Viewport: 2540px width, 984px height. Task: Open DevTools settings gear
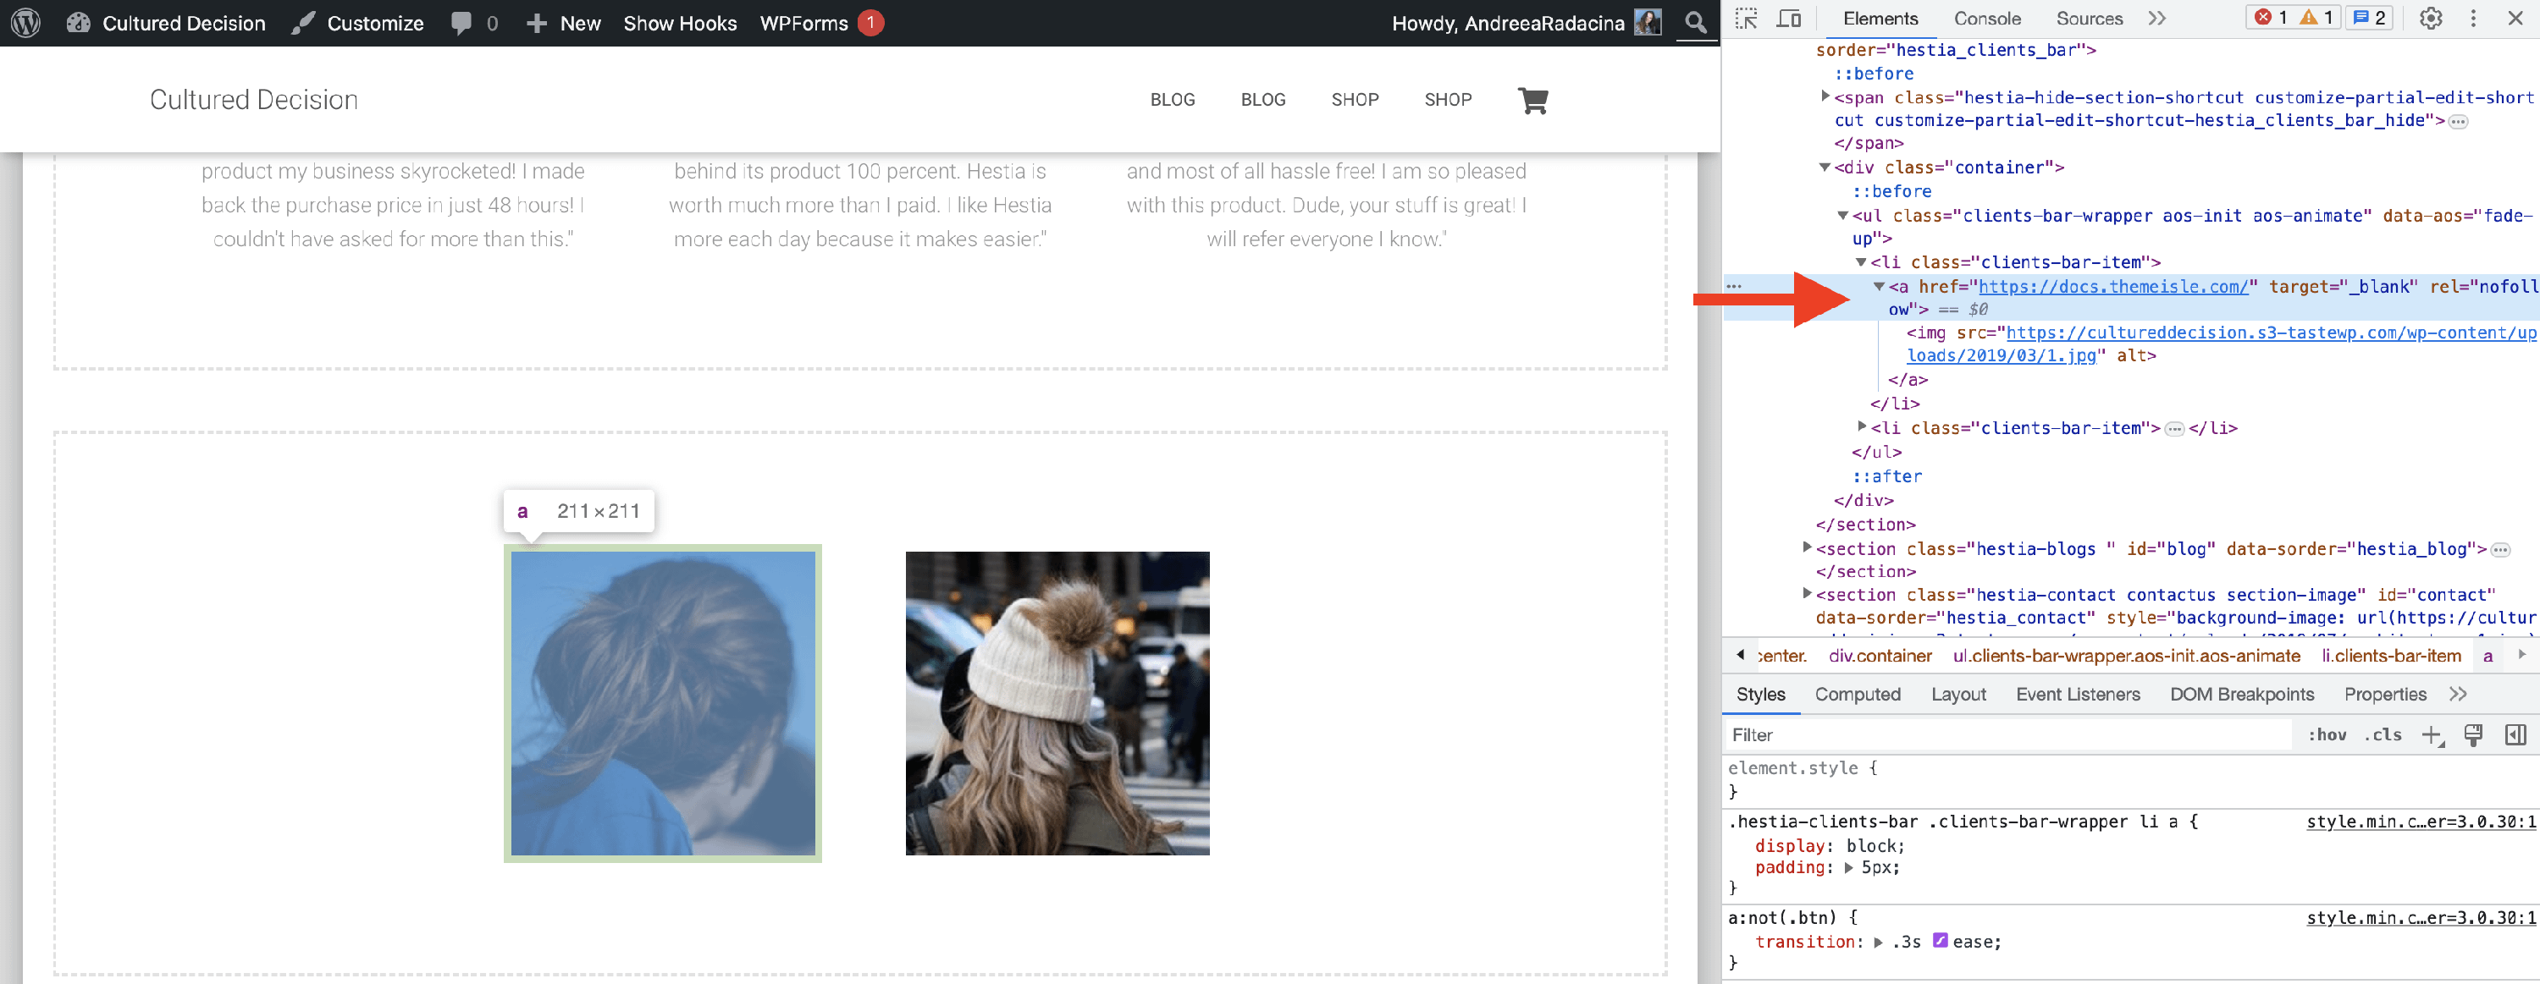tap(2431, 19)
